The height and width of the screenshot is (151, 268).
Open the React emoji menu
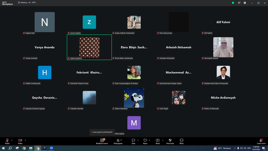(145, 141)
